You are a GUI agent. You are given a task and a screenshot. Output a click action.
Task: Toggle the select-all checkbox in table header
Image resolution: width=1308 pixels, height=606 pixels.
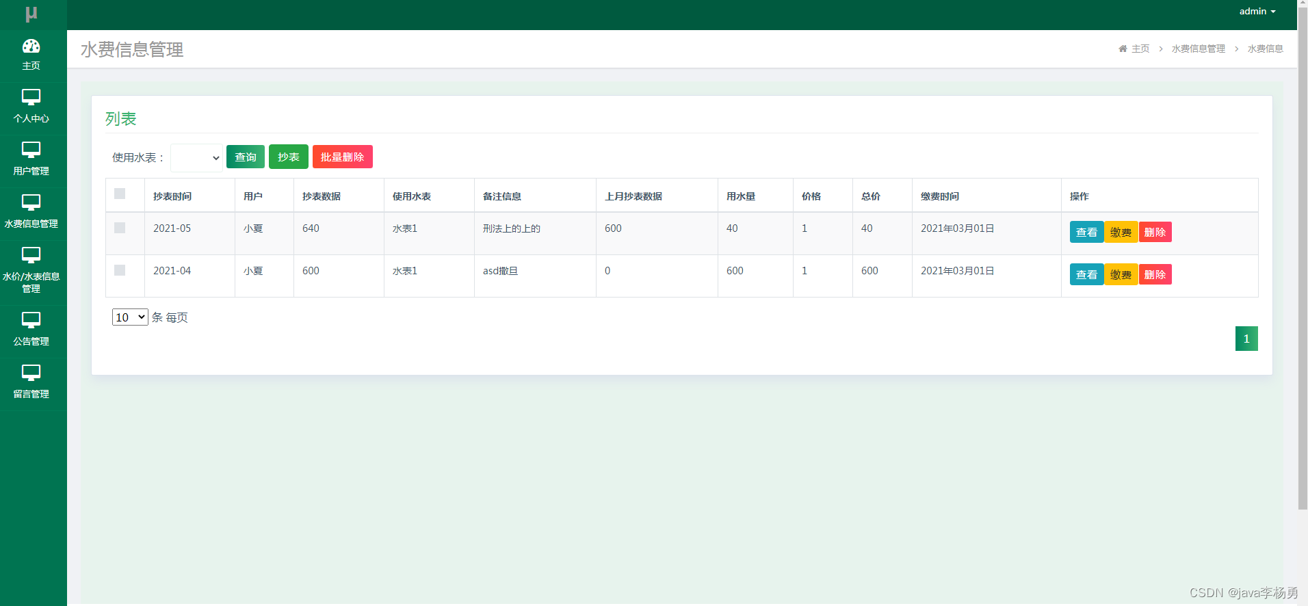click(120, 194)
